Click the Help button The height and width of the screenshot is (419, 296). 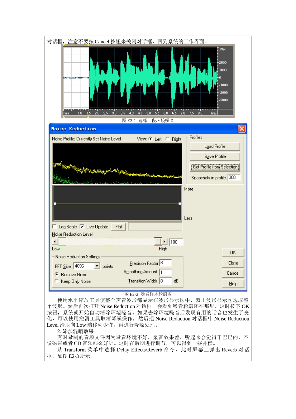pyautogui.click(x=233, y=284)
